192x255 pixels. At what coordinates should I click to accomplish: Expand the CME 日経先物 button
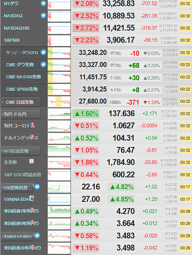pyautogui.click(x=21, y=102)
